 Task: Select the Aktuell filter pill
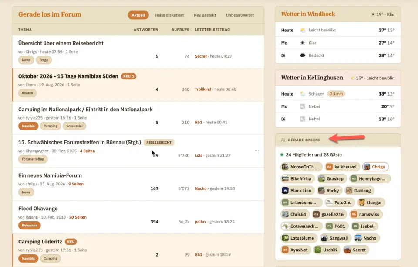(x=138, y=15)
